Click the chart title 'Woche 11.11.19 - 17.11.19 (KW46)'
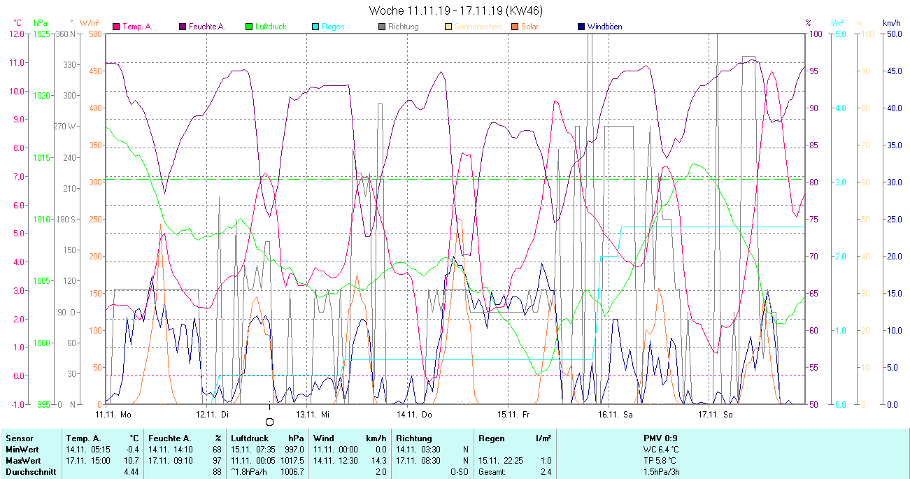910x479 pixels. pyautogui.click(x=455, y=10)
